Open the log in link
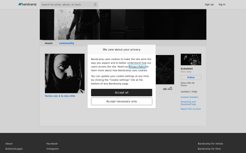 [222, 4]
